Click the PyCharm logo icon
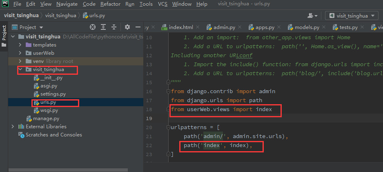This screenshot has width=383, height=172. (x=5, y=4)
